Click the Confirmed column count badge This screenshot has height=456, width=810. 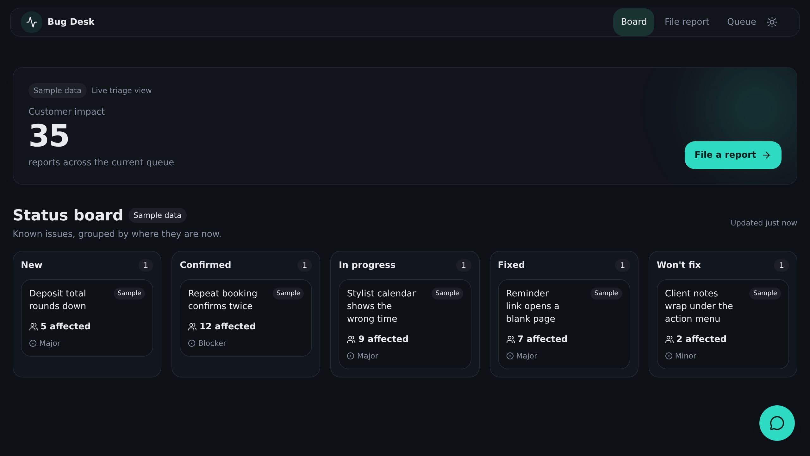pos(304,265)
